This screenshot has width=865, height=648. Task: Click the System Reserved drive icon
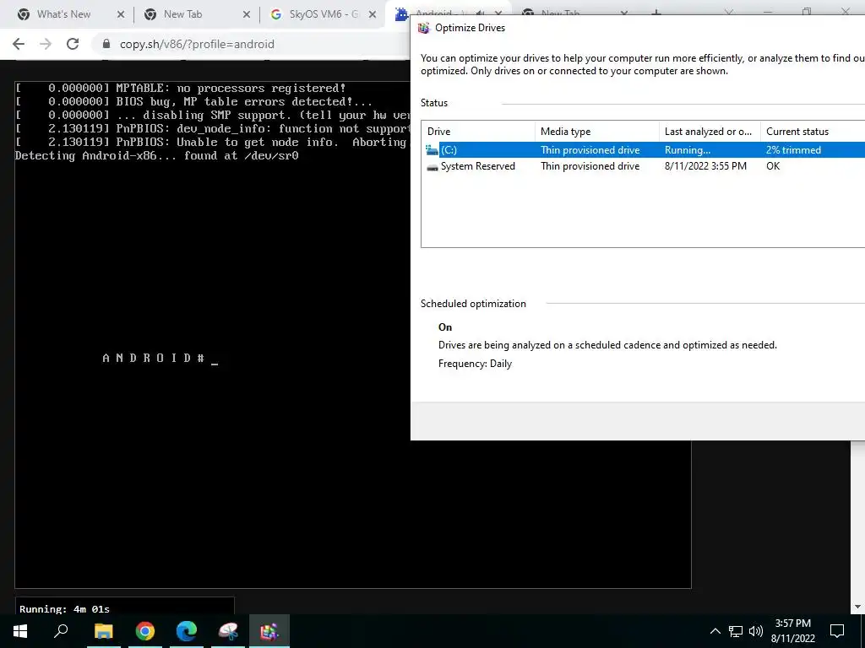click(432, 166)
